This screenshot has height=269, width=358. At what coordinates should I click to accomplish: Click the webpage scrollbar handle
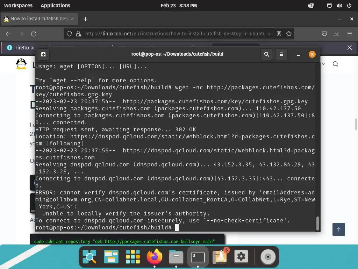(x=356, y=124)
